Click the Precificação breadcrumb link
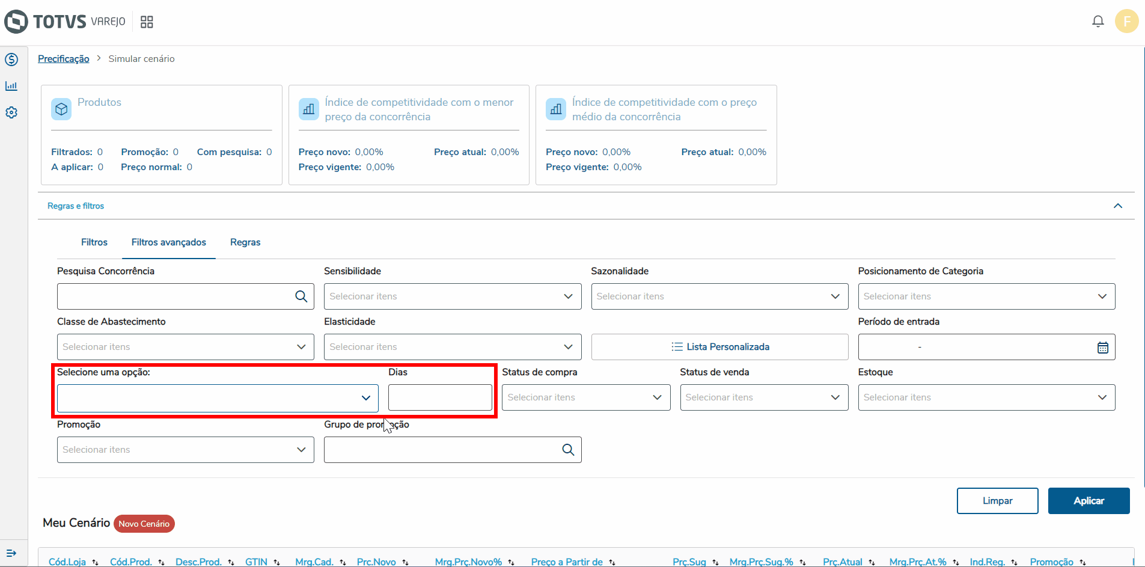Viewport: 1145px width, 567px height. click(64, 59)
